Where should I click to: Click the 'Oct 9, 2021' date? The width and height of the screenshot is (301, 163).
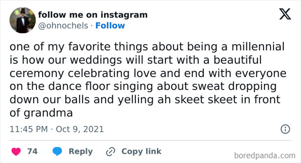pyautogui.click(x=79, y=129)
